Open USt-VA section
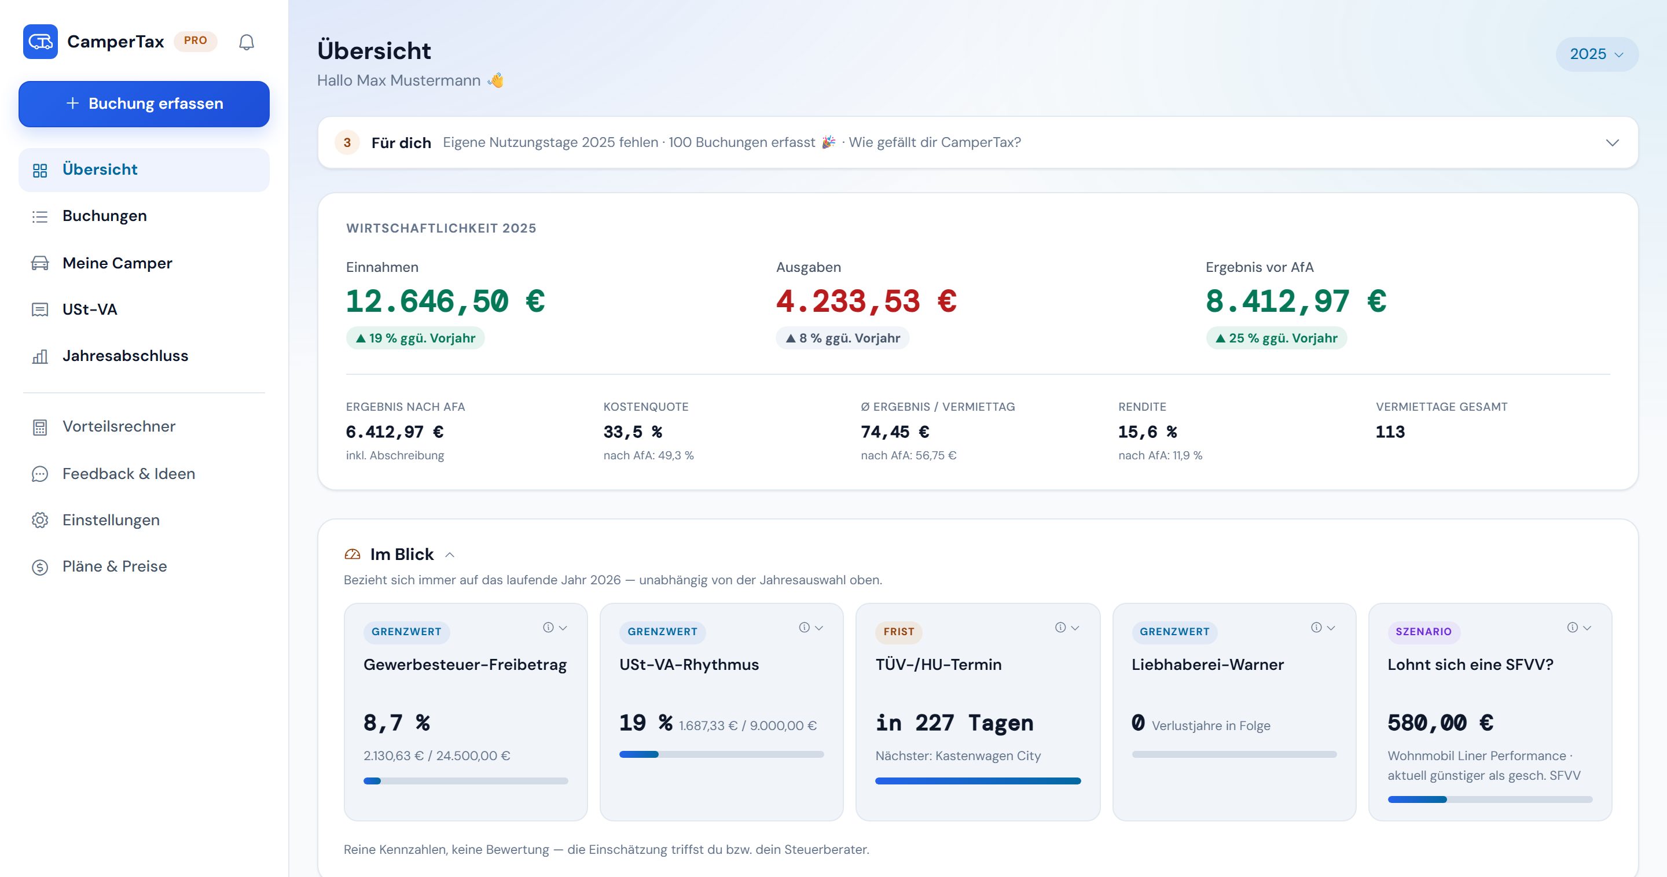The image size is (1667, 877). (x=144, y=310)
